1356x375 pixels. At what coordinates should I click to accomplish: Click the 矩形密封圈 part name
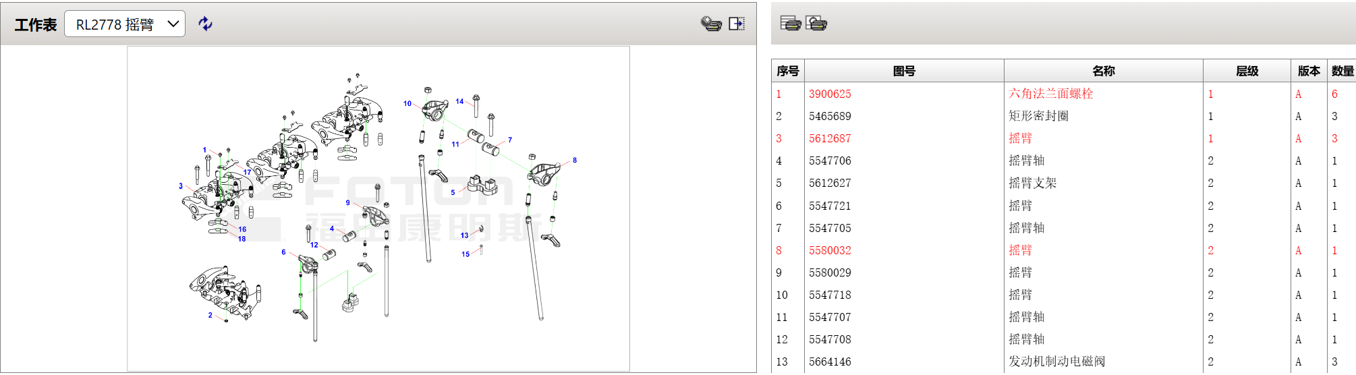[x=1038, y=117]
